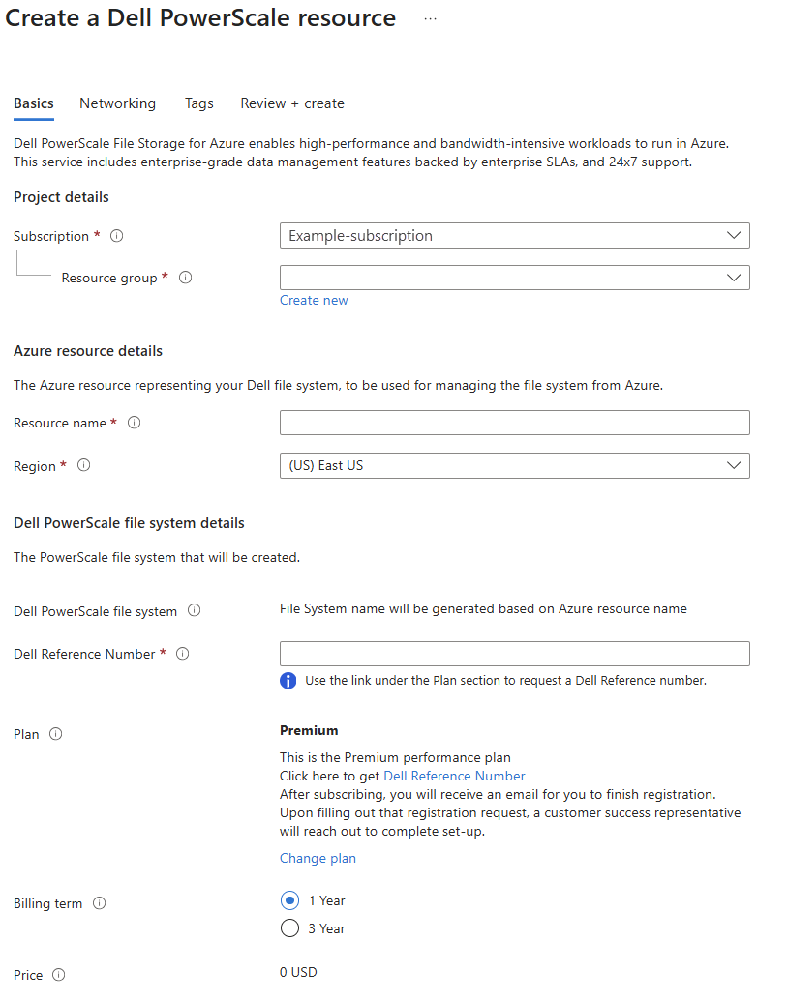Image resolution: width=787 pixels, height=1001 pixels.
Task: Click the Resource group info icon
Action: click(185, 278)
